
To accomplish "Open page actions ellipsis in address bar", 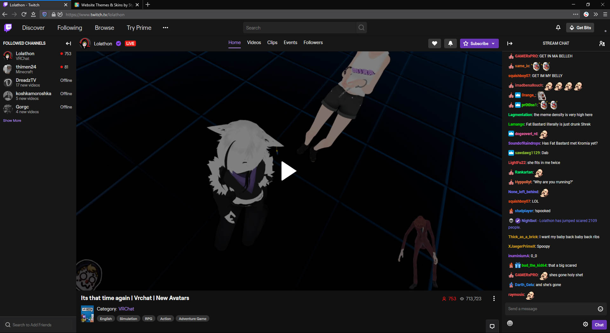I will pyautogui.click(x=575, y=14).
